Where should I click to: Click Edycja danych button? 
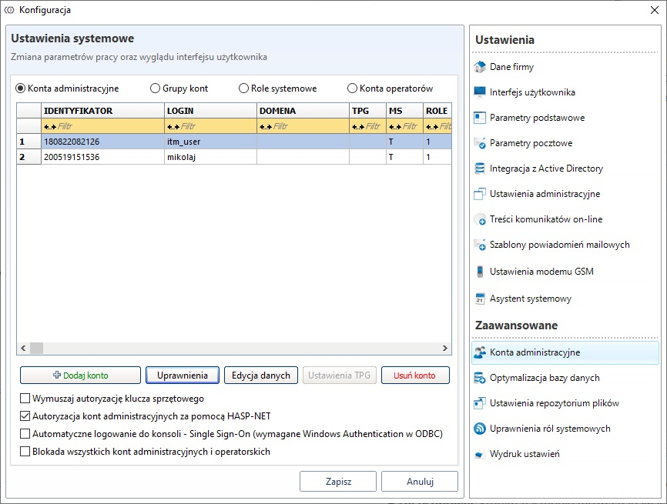[261, 375]
